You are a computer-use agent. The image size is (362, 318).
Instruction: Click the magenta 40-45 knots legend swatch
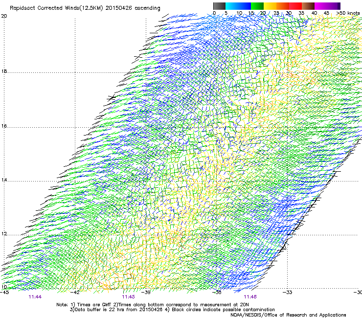coord(321,6)
